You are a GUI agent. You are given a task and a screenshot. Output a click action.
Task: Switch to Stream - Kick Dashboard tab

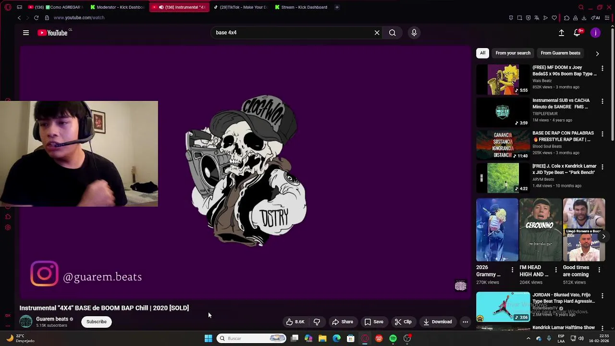pos(301,7)
